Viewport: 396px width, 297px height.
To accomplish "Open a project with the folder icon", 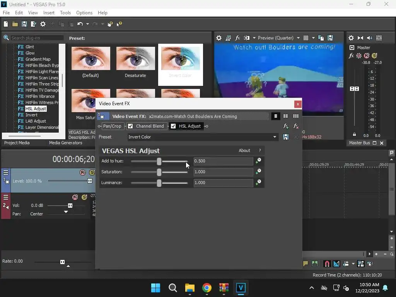I will [x=15, y=24].
